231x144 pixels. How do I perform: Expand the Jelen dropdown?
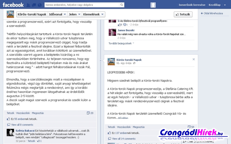tap(74, 14)
